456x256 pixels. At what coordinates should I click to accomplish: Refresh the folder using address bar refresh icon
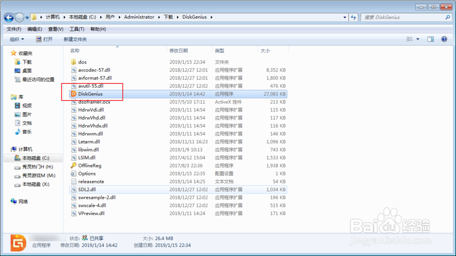tap(353, 17)
